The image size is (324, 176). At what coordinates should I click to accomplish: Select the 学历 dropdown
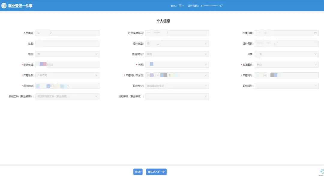[x=177, y=65]
